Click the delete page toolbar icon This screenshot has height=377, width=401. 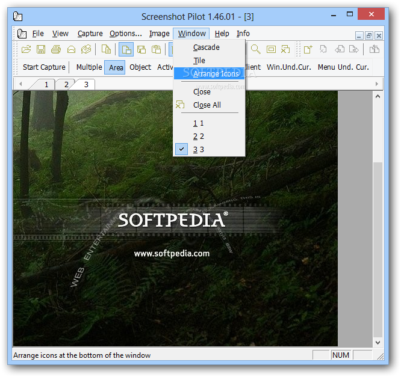click(x=323, y=49)
